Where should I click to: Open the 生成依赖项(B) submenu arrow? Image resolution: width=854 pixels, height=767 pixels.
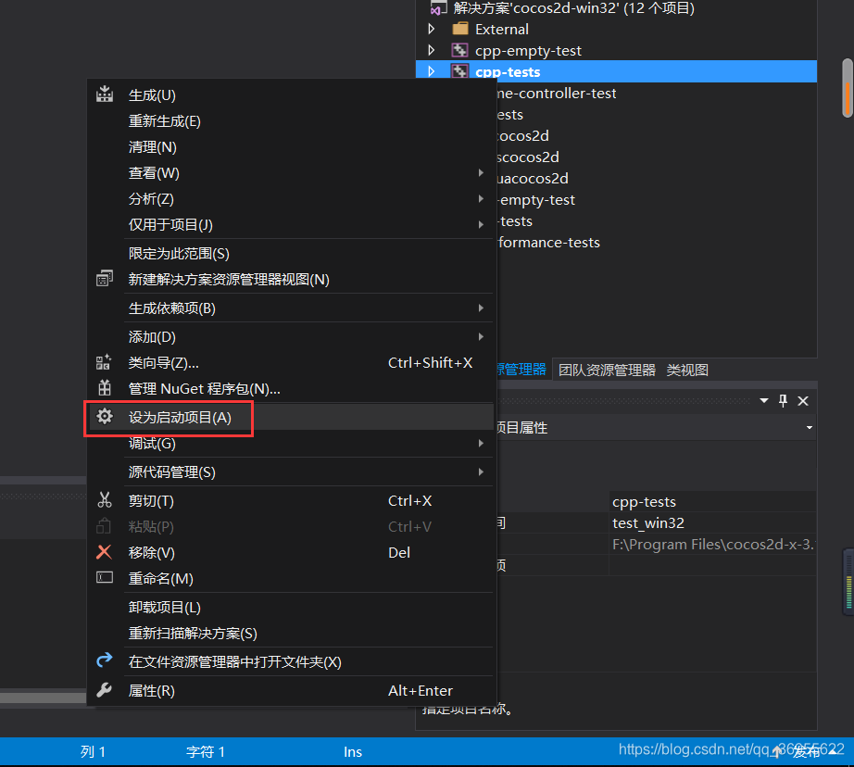tap(481, 308)
